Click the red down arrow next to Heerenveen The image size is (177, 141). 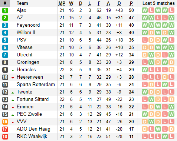point(13,78)
